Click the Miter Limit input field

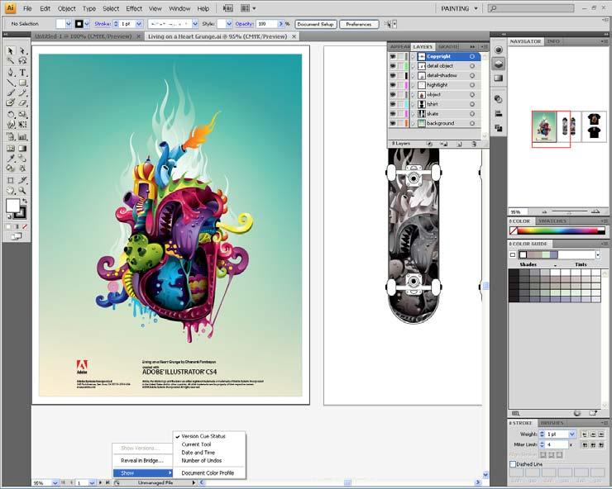557,444
